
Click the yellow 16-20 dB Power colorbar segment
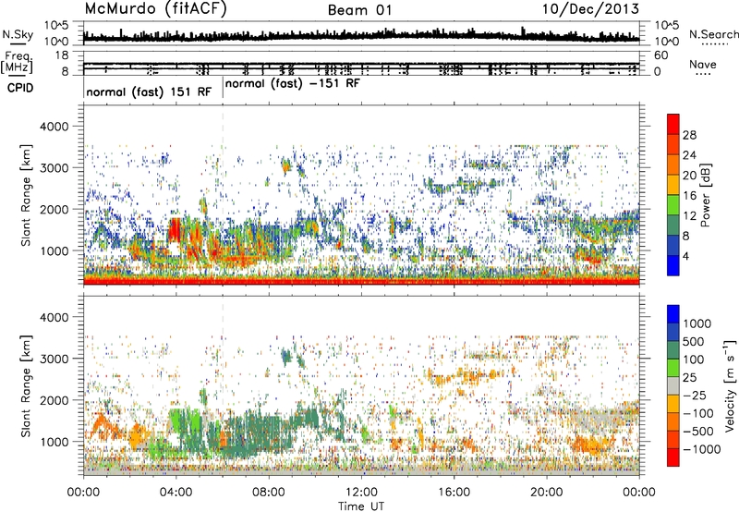[673, 185]
